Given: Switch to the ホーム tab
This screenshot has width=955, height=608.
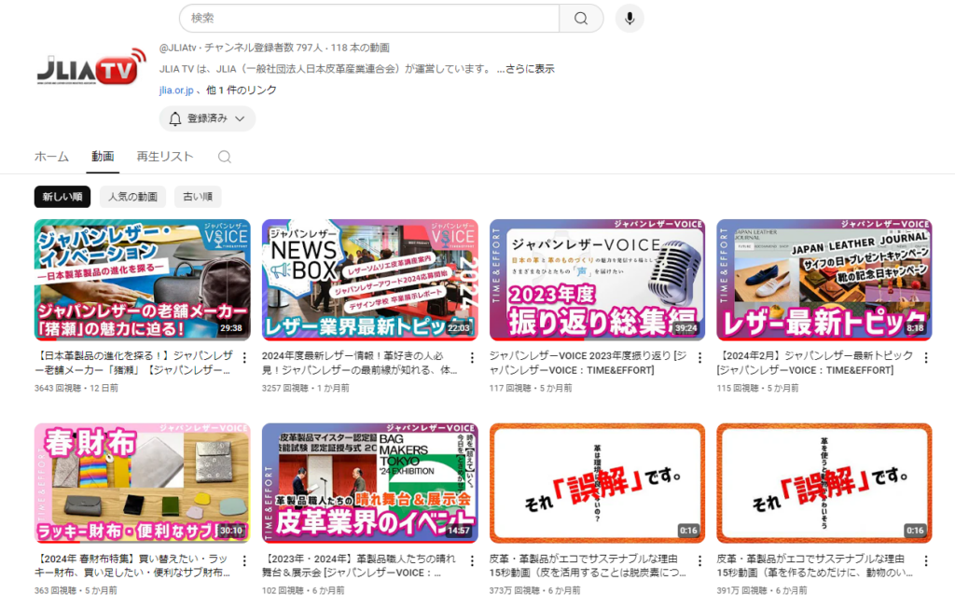Looking at the screenshot, I should pos(52,157).
